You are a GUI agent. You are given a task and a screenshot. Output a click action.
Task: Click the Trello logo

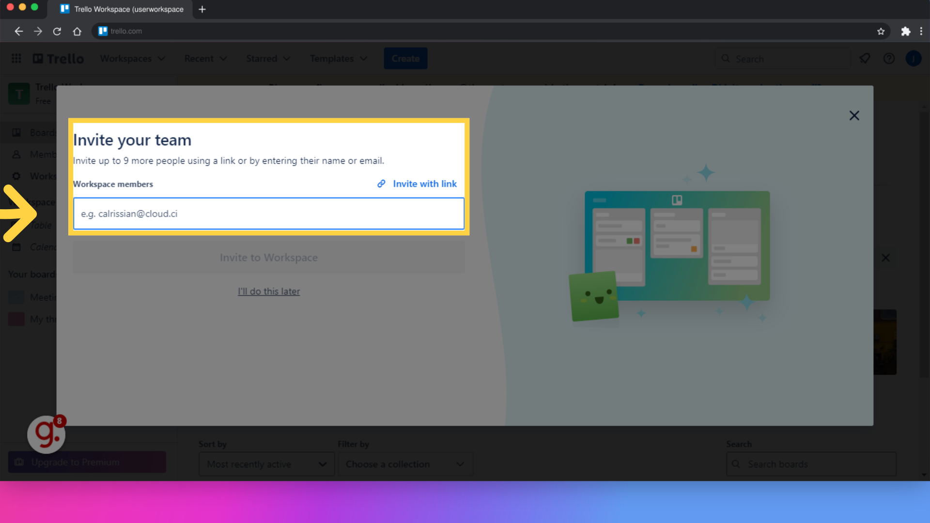(58, 59)
